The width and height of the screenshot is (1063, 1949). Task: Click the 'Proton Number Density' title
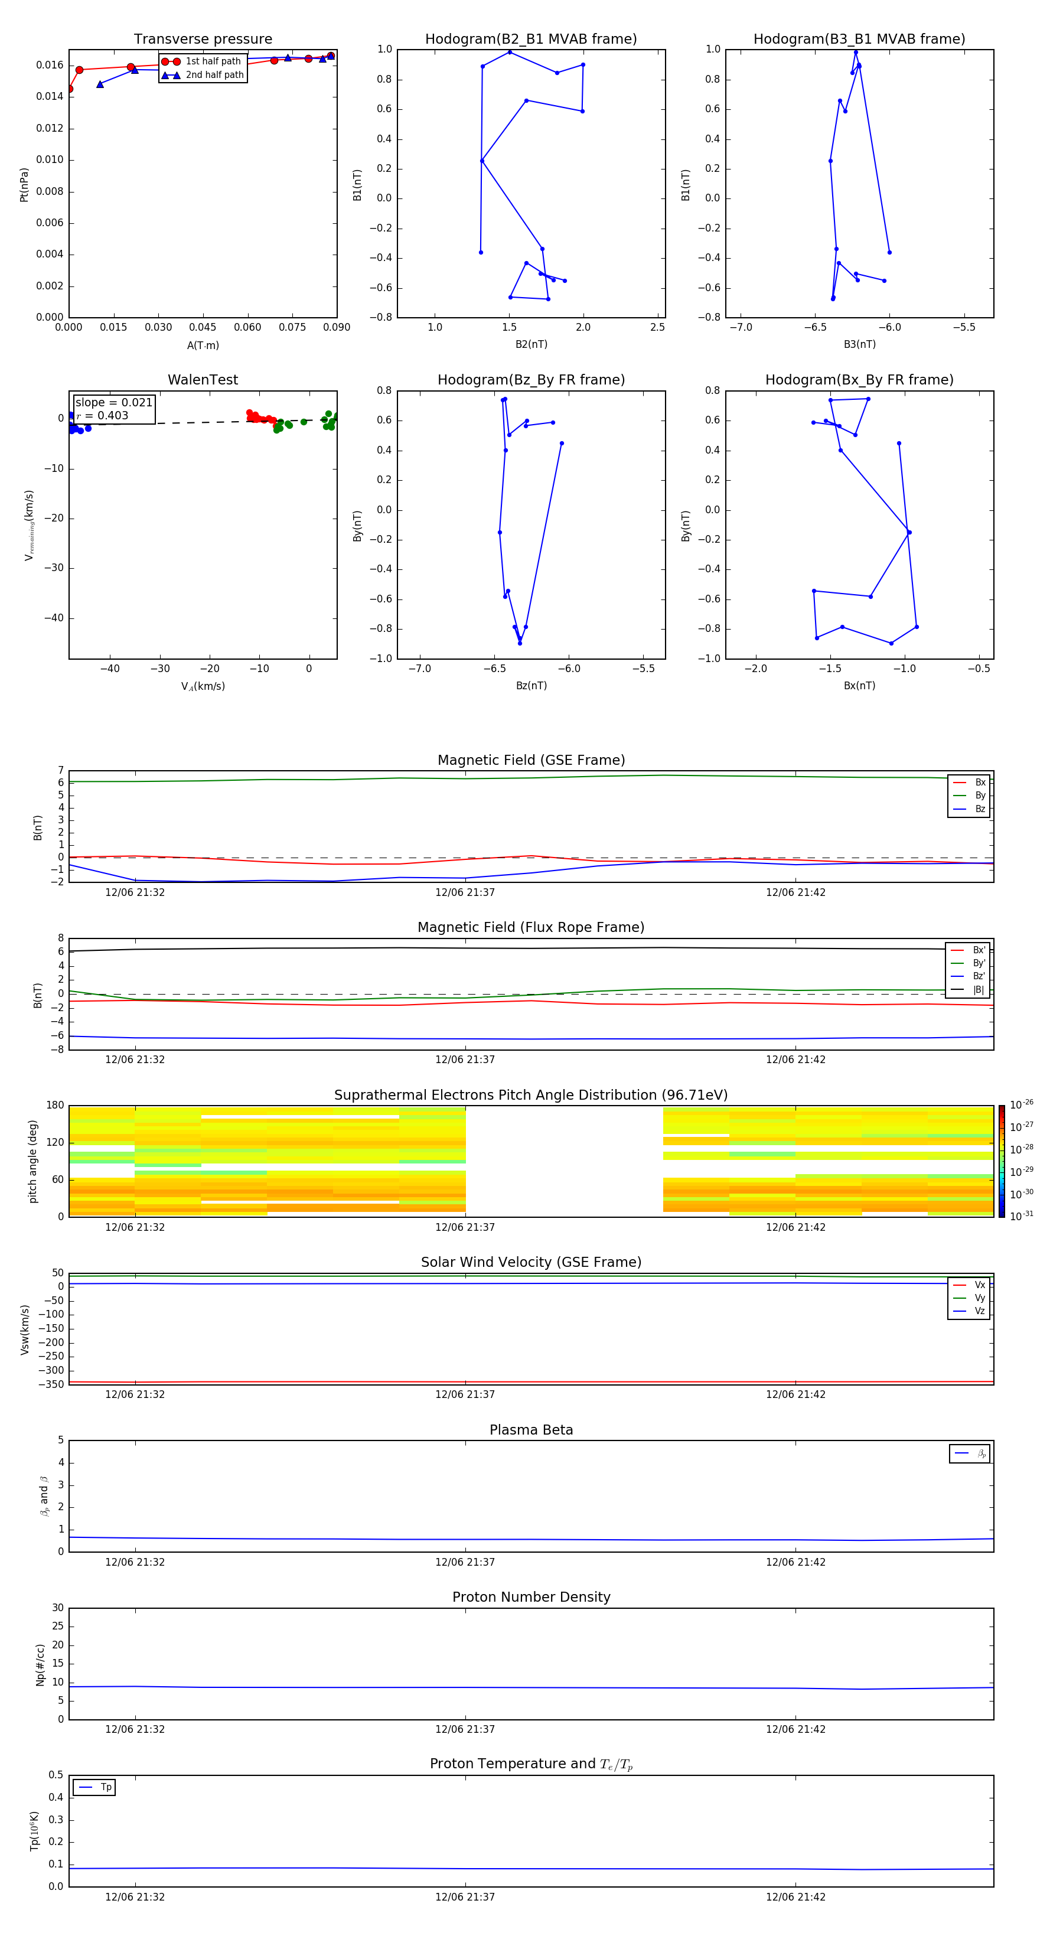pyautogui.click(x=531, y=1597)
